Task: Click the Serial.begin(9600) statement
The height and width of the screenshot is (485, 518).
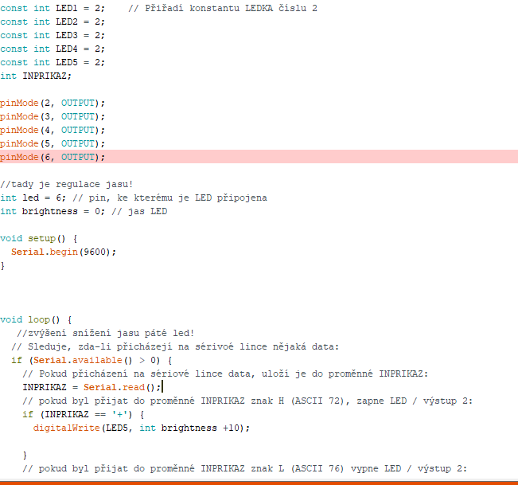Action: point(64,252)
